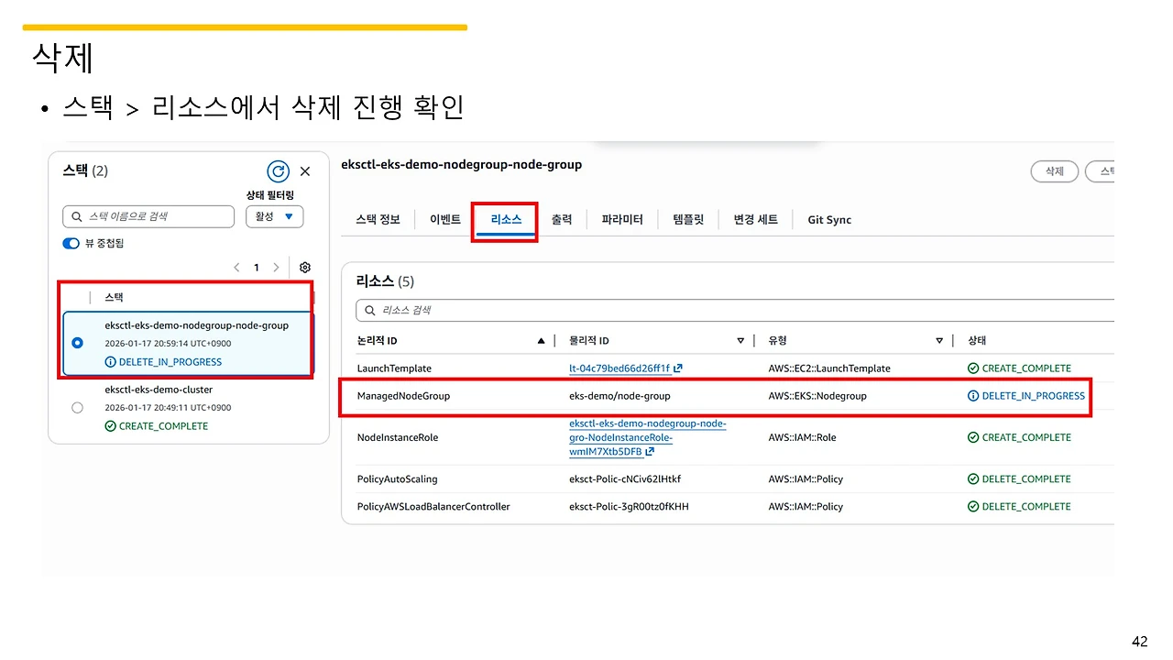Select the LaunchTemplate logical ID cell
Screen dimensions: 1173x660
[x=394, y=368]
